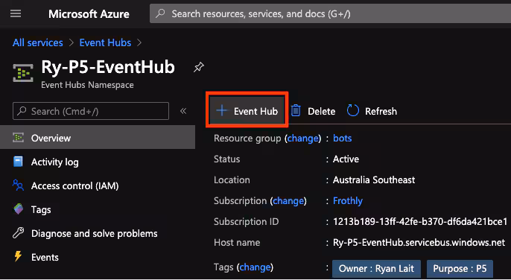The width and height of the screenshot is (511, 280).
Task: Focus the global resources search box
Action: click(x=330, y=13)
